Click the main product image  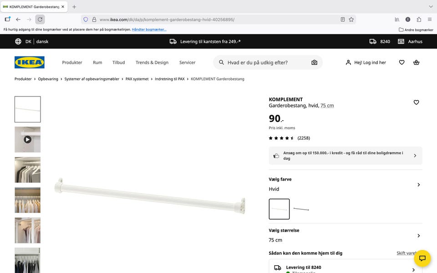(150, 196)
